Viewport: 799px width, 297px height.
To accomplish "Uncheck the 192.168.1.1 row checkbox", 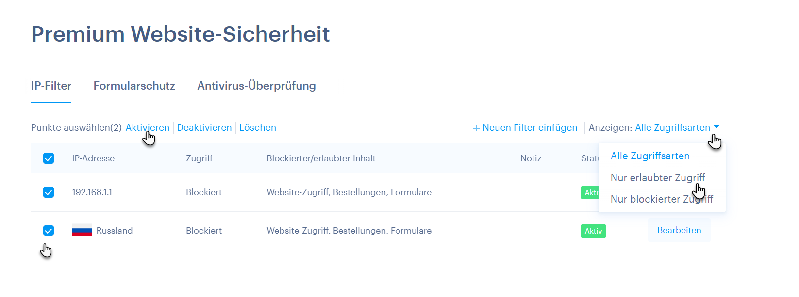I will click(x=49, y=192).
